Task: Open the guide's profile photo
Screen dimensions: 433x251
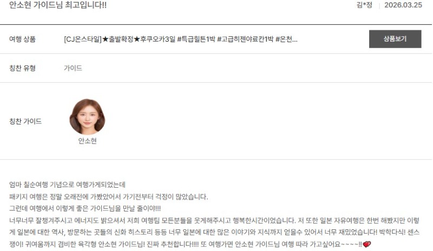Action: coord(87,116)
